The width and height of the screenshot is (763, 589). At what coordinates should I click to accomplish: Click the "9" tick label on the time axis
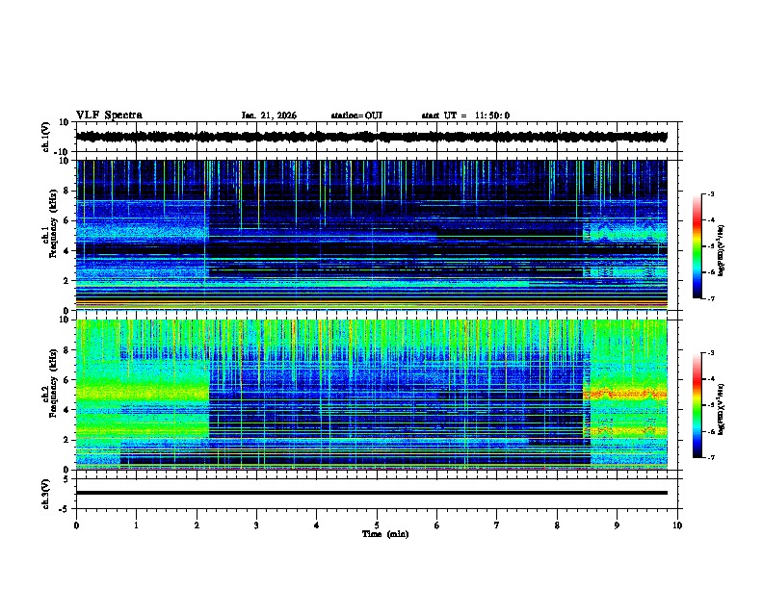coord(617,525)
